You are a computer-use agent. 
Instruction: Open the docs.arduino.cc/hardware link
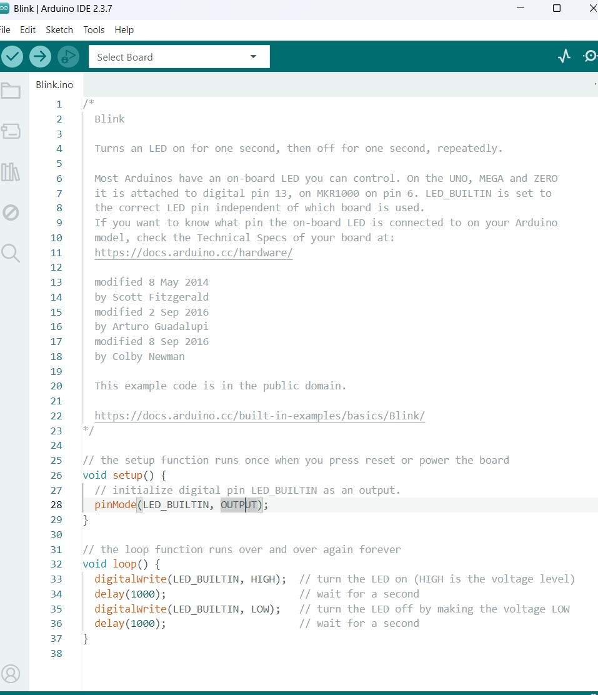pyautogui.click(x=194, y=252)
